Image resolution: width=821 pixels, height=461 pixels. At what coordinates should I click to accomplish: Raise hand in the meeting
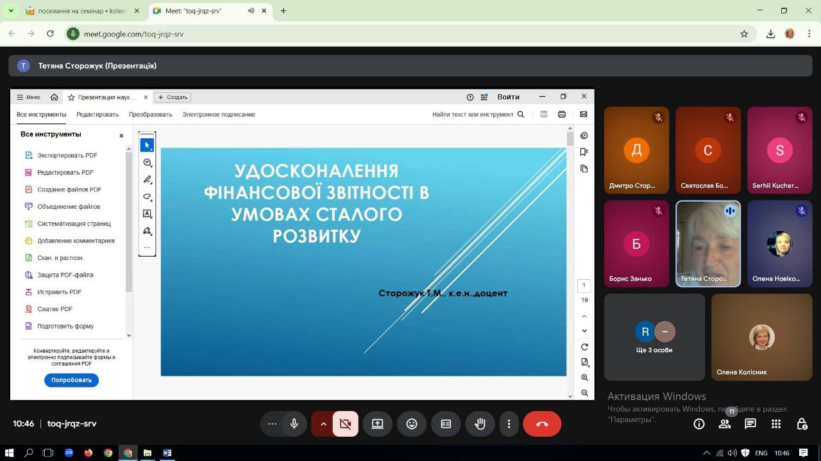point(480,424)
